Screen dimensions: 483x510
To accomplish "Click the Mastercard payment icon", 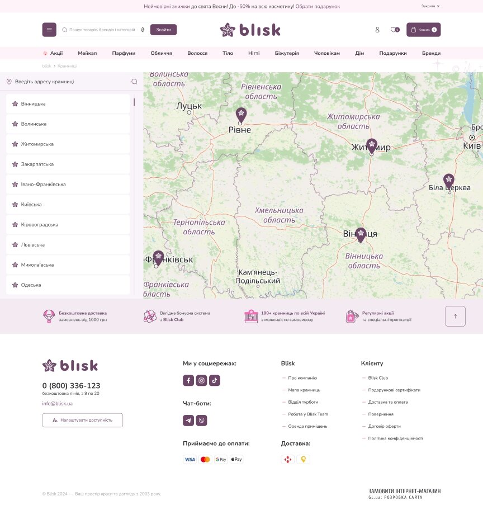I will [x=205, y=459].
